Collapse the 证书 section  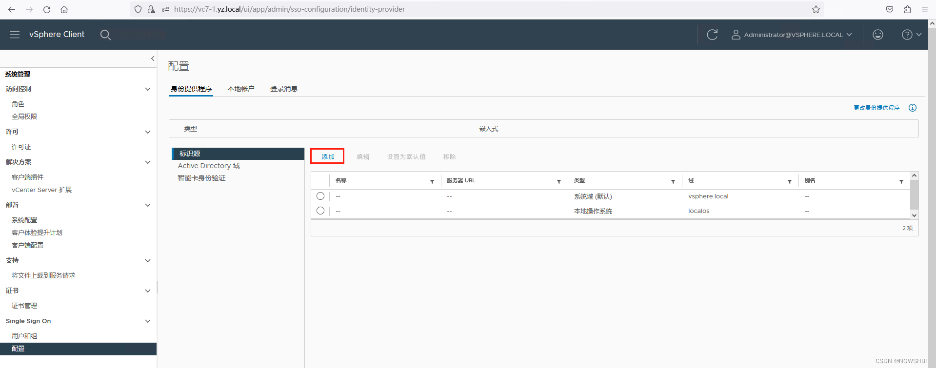point(148,291)
